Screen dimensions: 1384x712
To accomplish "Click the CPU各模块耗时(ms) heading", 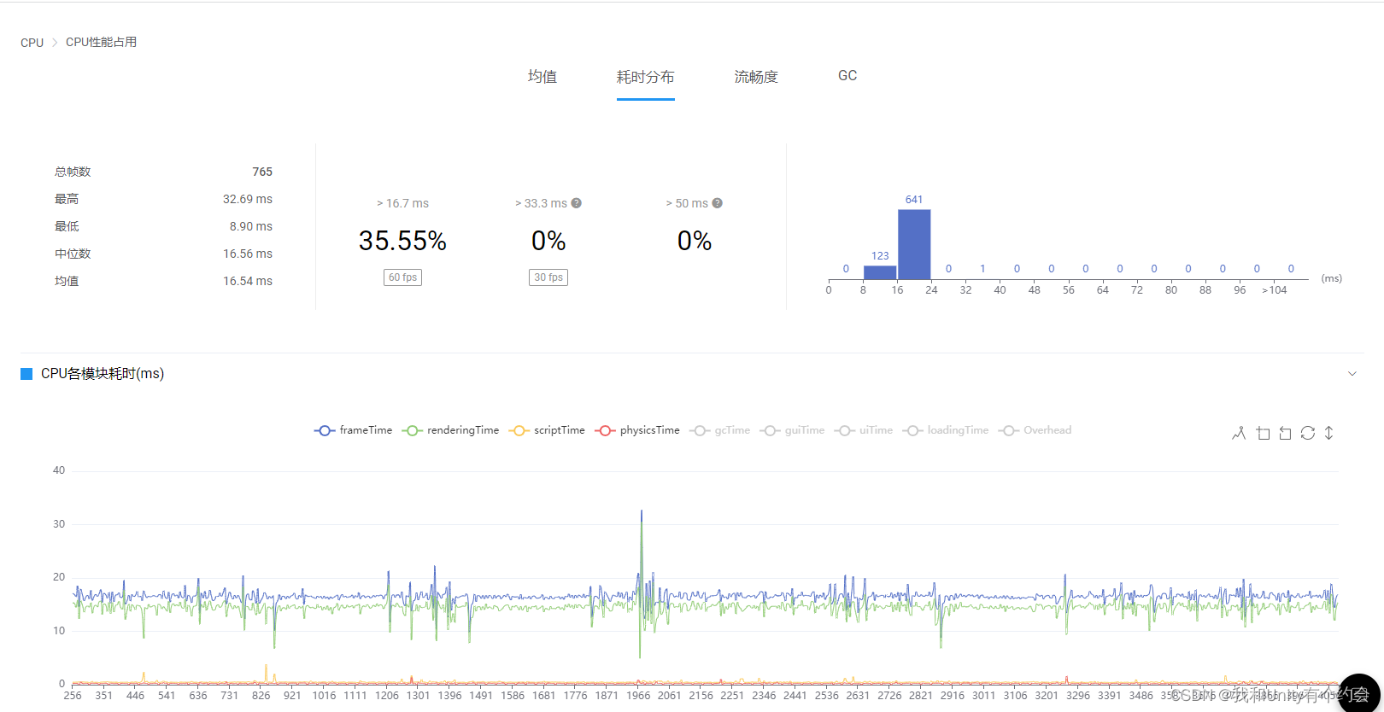I will pos(103,374).
